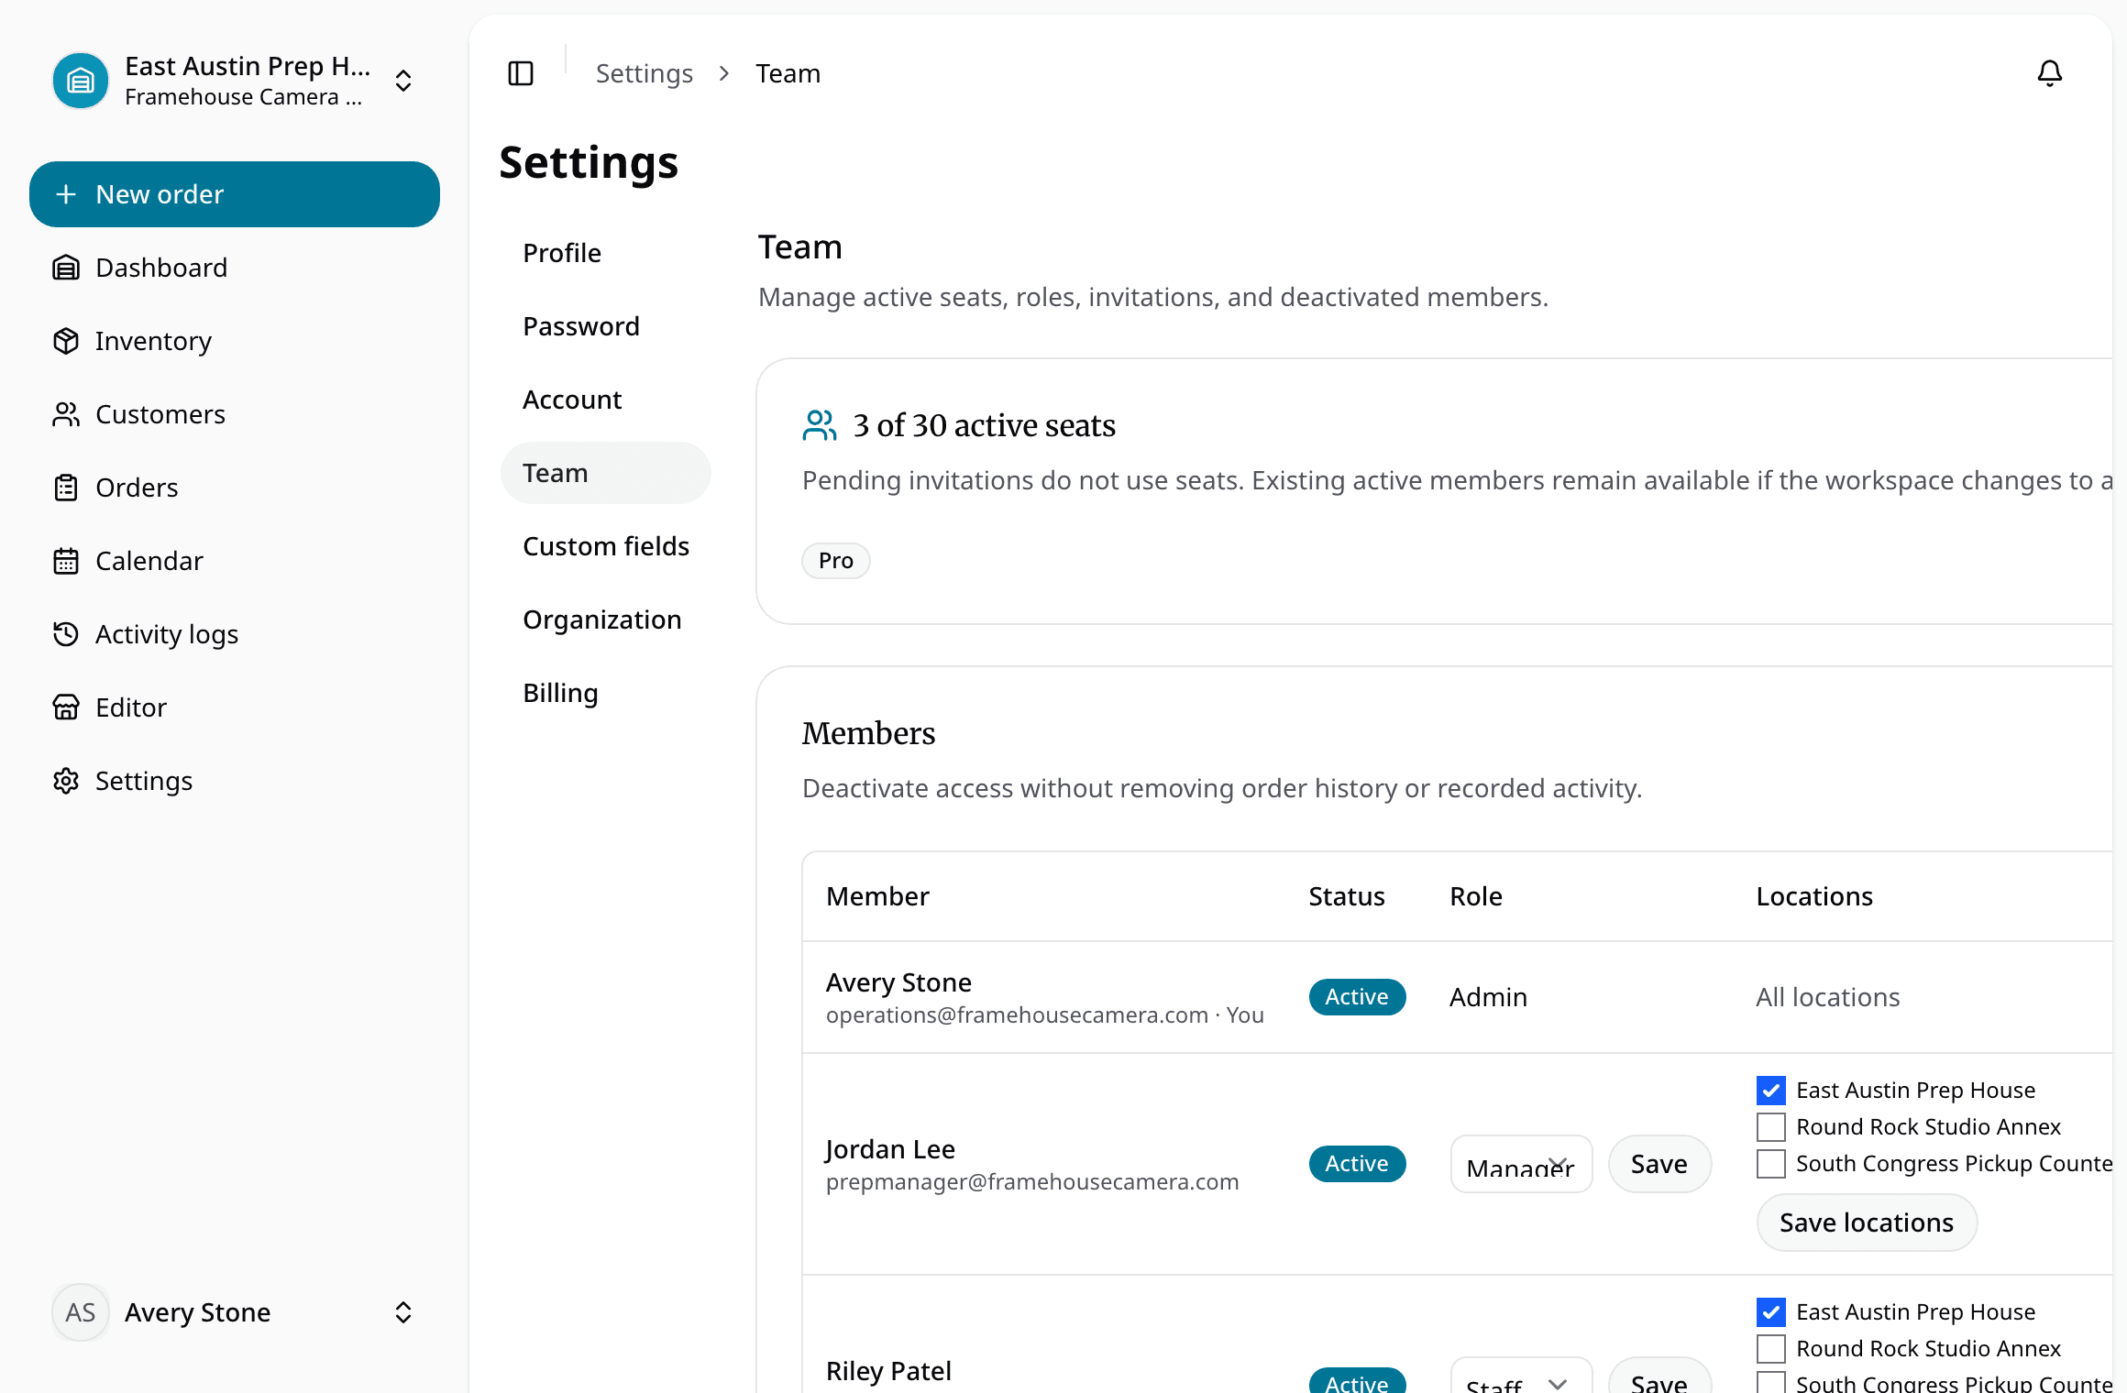Open the Custom fields settings tab
Viewport: 2127px width, 1393px height.
click(606, 546)
